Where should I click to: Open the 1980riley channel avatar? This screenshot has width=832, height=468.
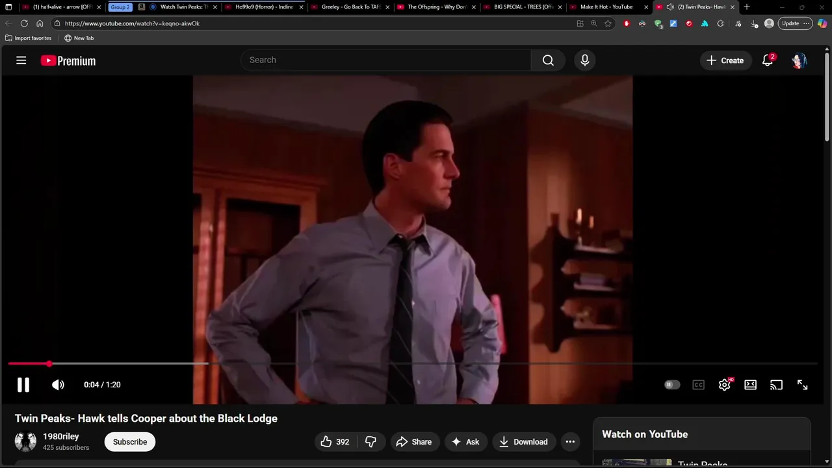(25, 441)
